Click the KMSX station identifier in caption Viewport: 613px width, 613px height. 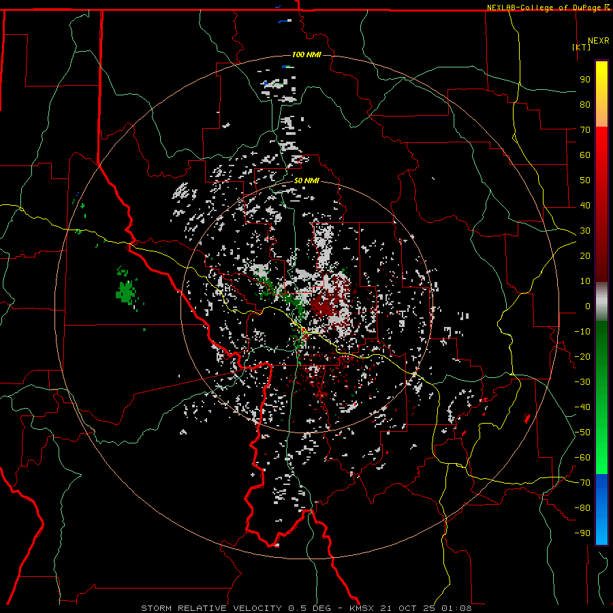(362, 608)
